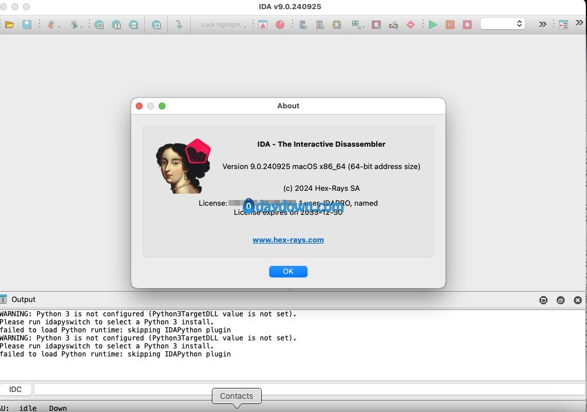Screen dimensions: 587x412
Task: Close the Output panel
Action: 578,300
